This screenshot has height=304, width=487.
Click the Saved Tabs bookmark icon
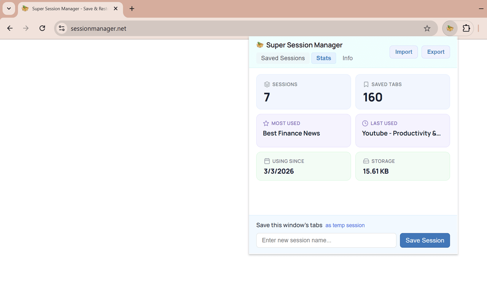[x=366, y=84]
